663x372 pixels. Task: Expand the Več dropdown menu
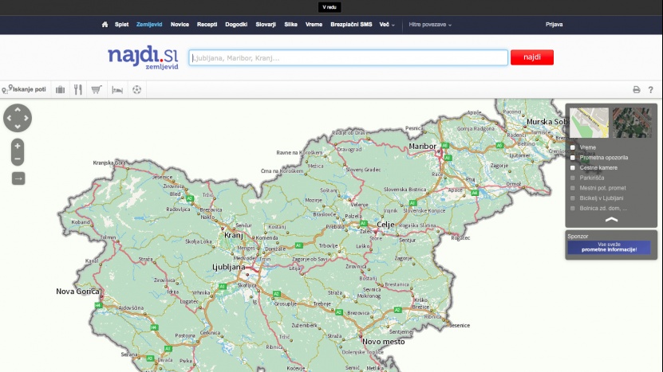coord(387,25)
